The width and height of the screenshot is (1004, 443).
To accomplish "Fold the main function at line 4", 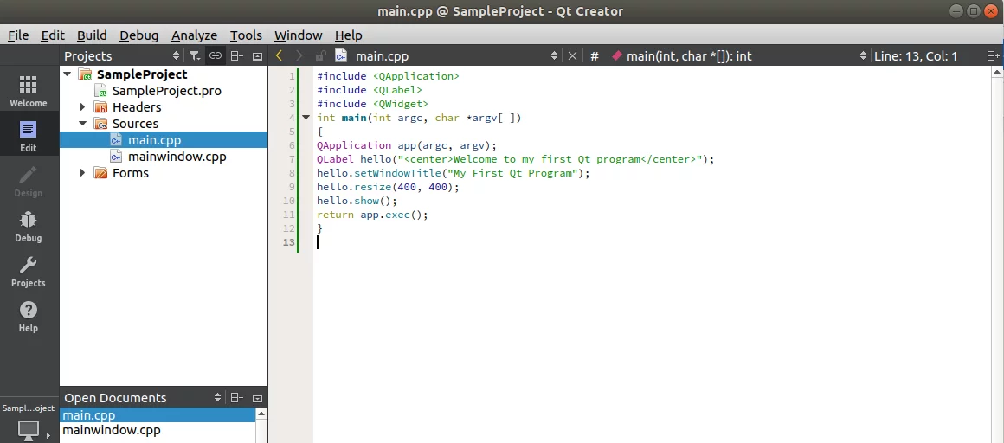I will 306,117.
